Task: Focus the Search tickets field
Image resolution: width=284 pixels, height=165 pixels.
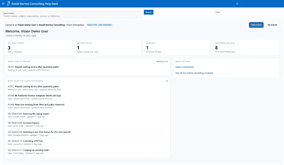Action: click(x=72, y=15)
